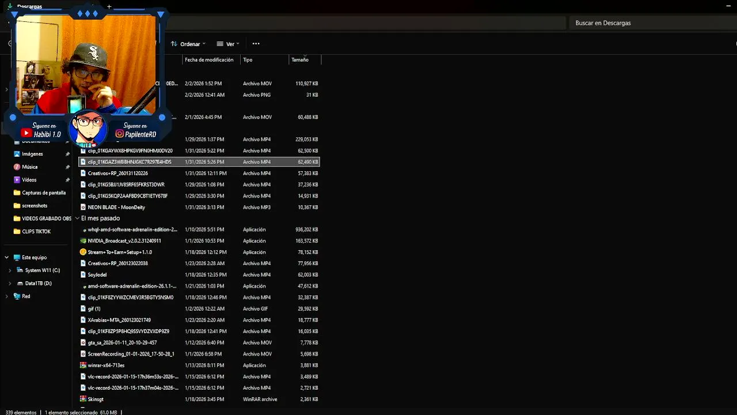
Task: Collapse the Este equipo tree node
Action: pos(6,258)
